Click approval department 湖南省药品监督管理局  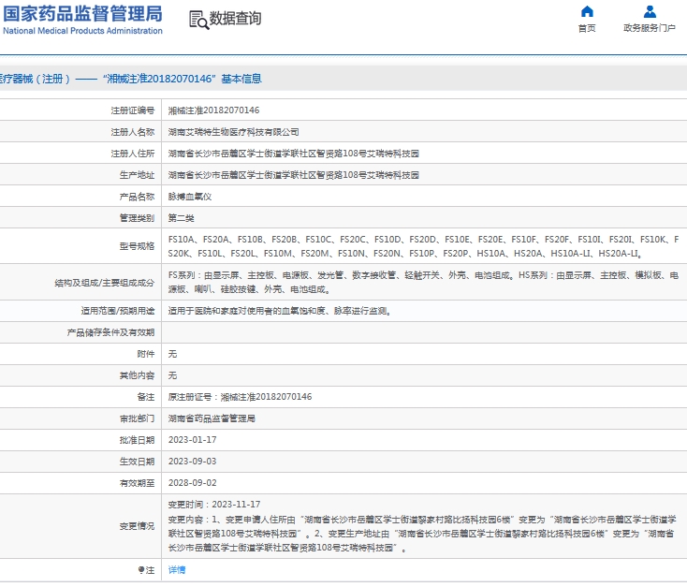click(212, 418)
